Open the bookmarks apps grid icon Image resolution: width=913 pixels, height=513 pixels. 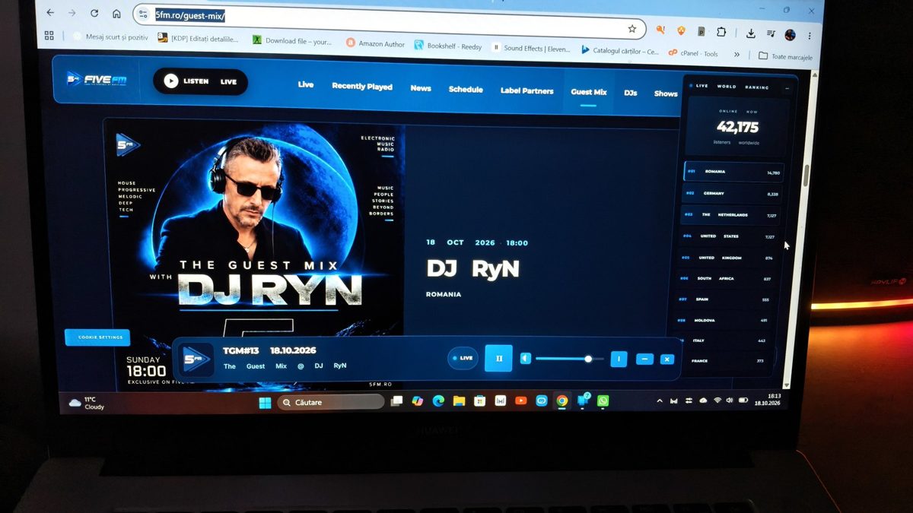(49, 35)
